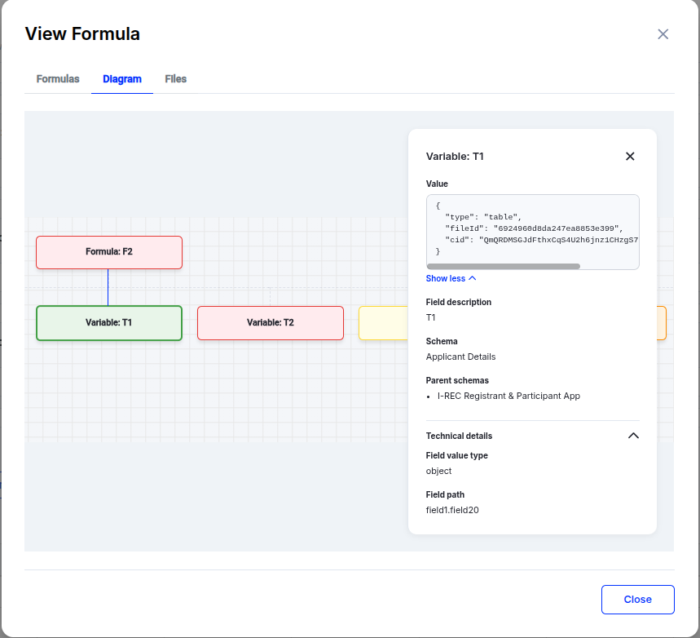This screenshot has height=638, width=700.
Task: Click the Applicant Details schema text
Action: (x=460, y=357)
